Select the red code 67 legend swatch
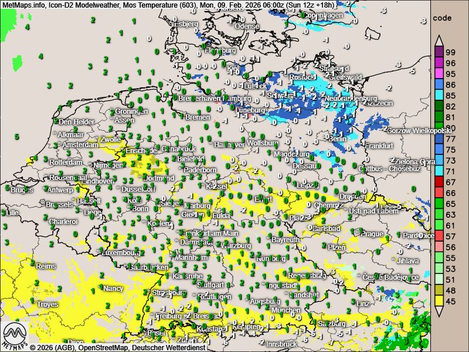The height and width of the screenshot is (352, 469). coord(439,182)
